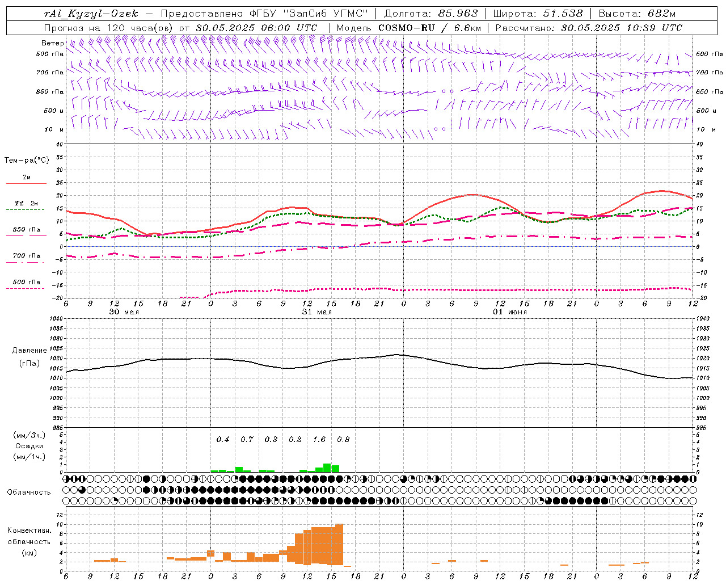Click the tallest orange convective cloud bar
Viewport: 726px width, 581px height.
point(339,544)
